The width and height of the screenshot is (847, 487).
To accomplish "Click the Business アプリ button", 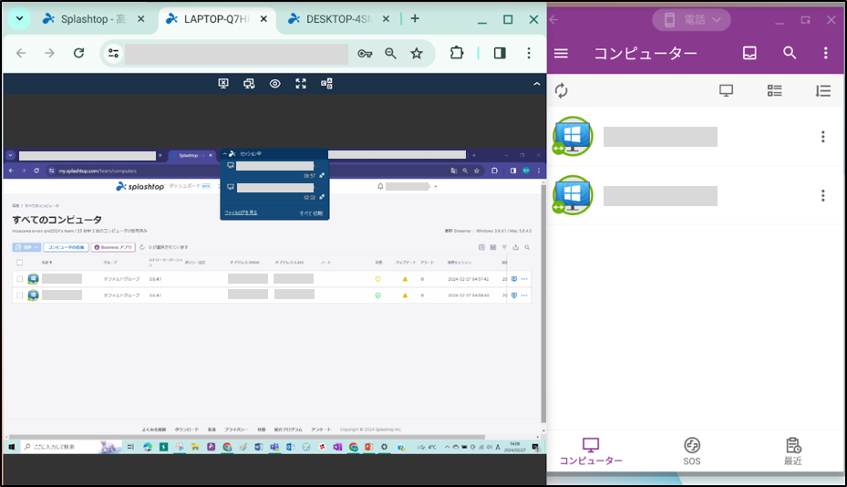I will pos(113,247).
